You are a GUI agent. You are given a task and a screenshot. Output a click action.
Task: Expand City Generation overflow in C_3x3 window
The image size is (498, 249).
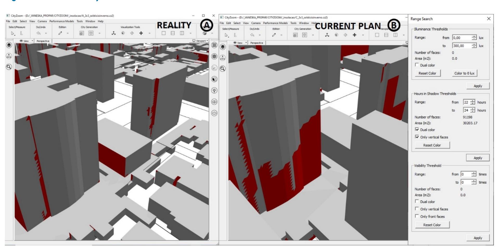click(313, 35)
